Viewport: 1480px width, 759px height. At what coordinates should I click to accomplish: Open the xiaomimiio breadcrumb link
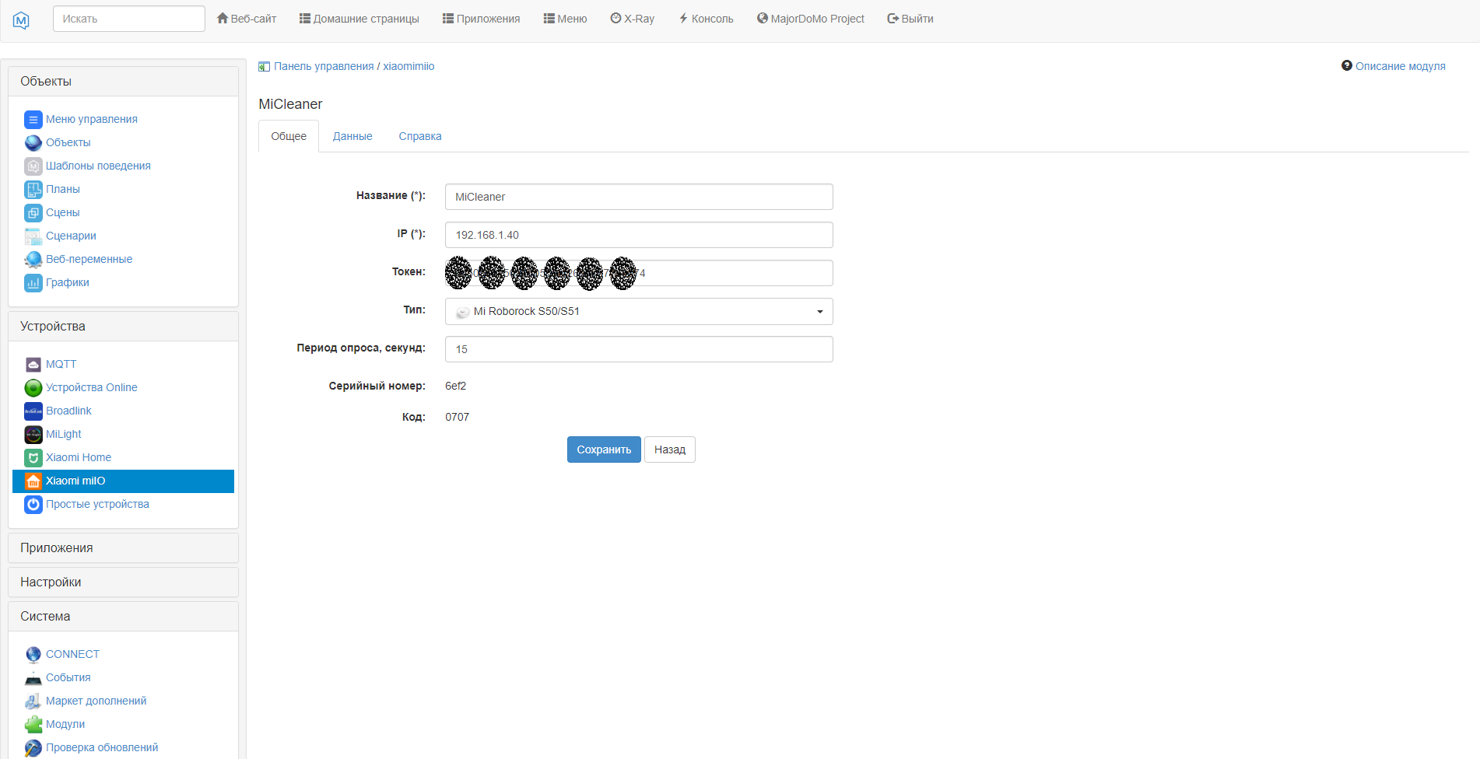click(x=409, y=67)
